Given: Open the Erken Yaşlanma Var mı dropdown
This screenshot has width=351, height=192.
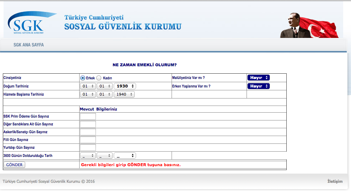Looking at the screenshot, I should [x=258, y=86].
